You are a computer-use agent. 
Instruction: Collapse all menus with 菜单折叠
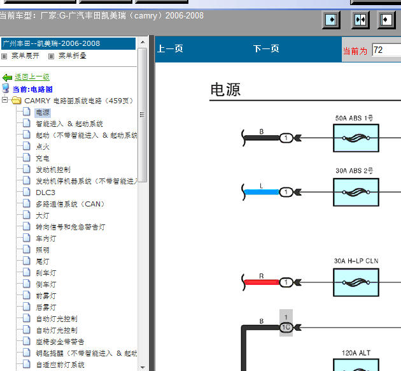pos(73,56)
